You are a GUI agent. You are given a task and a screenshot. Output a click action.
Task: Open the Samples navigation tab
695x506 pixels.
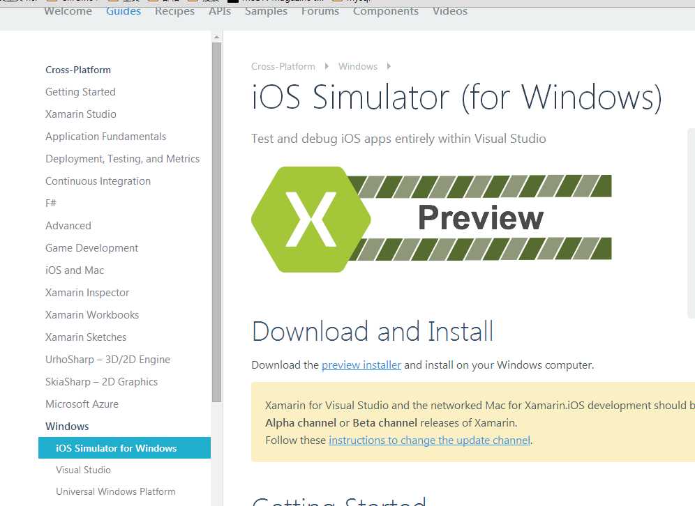(x=266, y=11)
